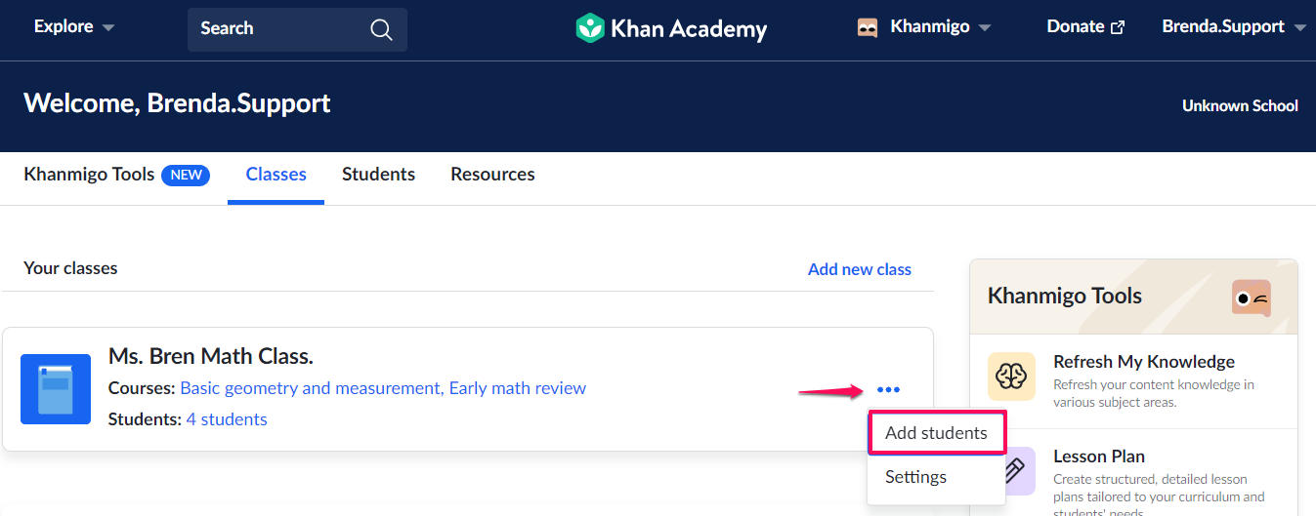Open the Khanmigo Tools tab
This screenshot has width=1316, height=516.
pyautogui.click(x=116, y=175)
